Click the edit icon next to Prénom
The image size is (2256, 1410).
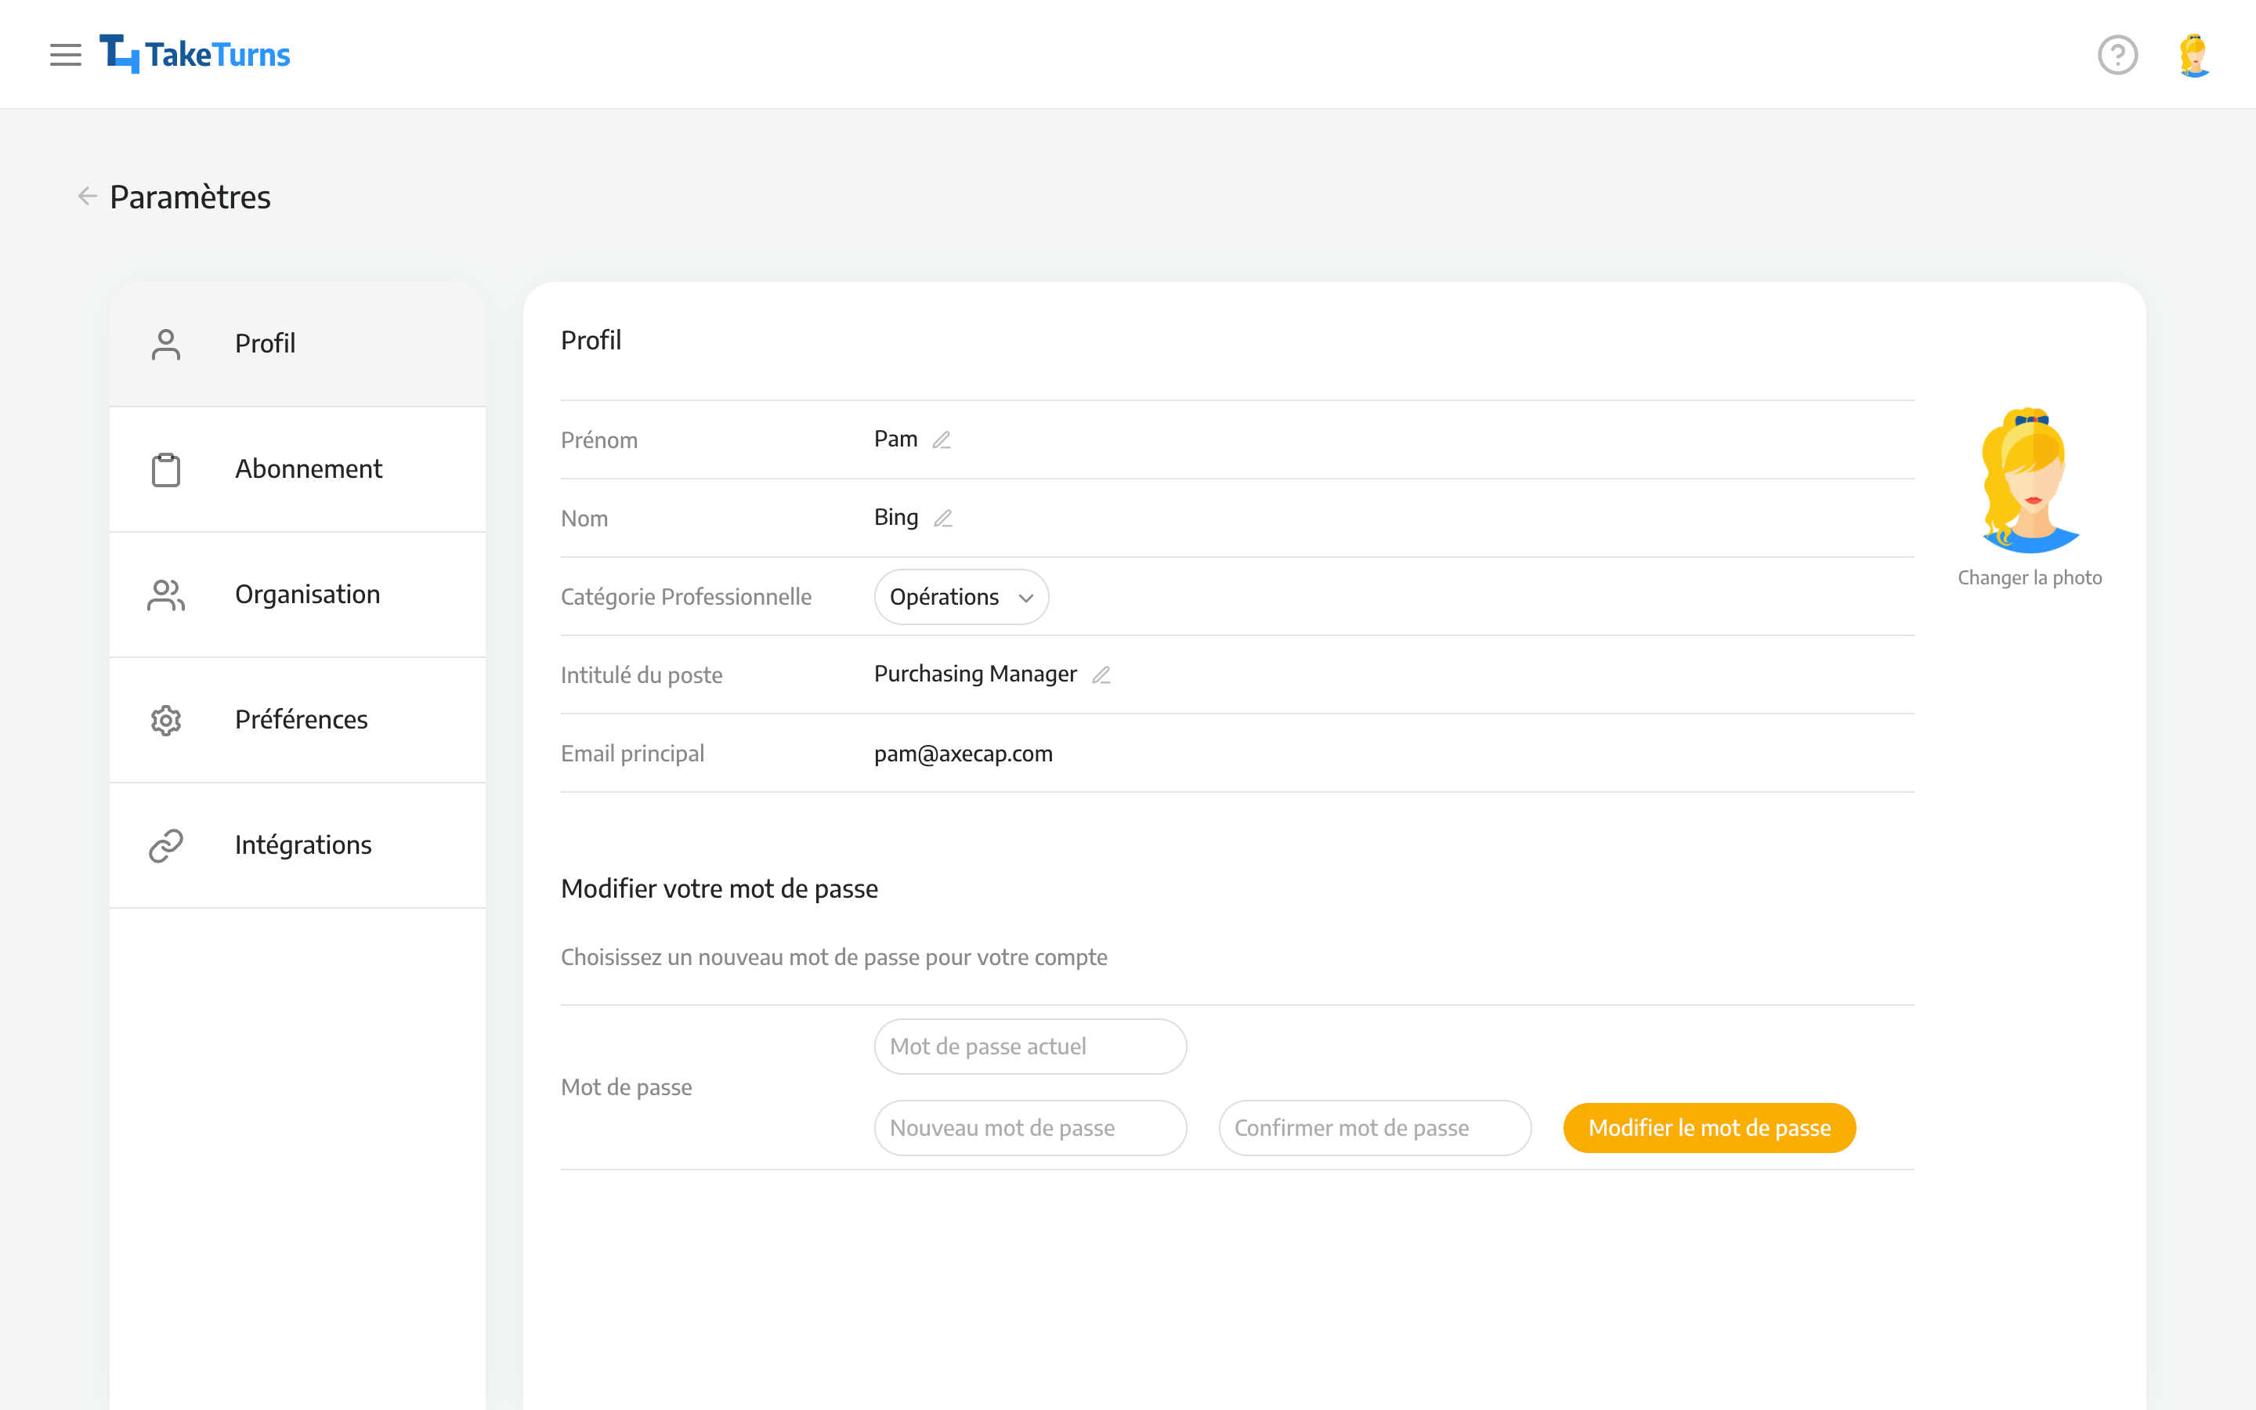[942, 439]
